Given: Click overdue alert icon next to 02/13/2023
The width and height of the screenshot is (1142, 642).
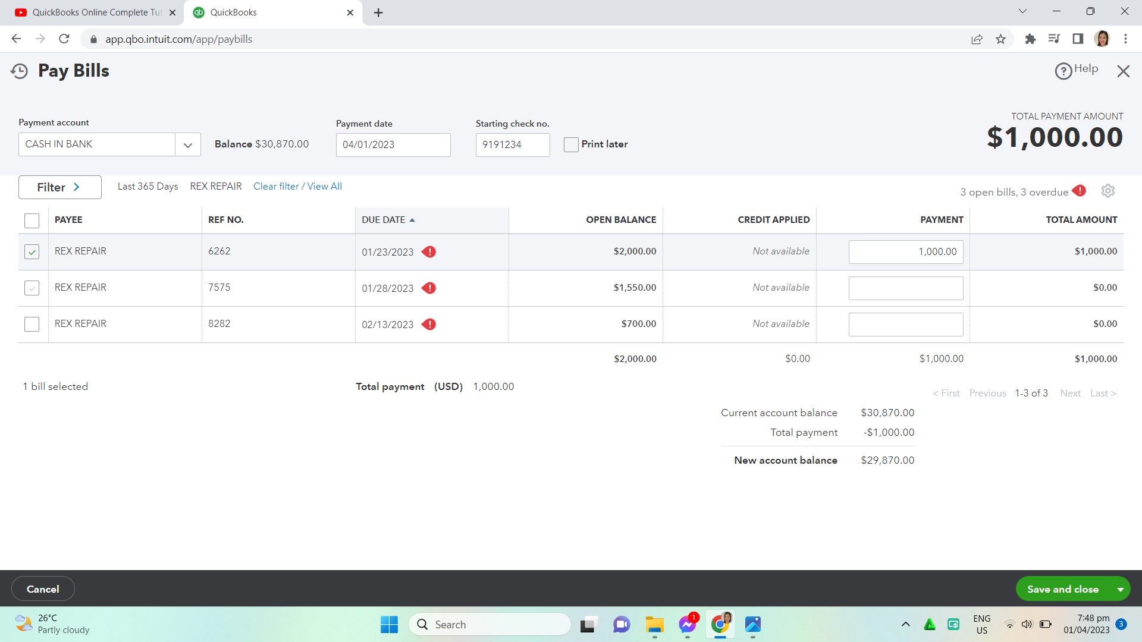Looking at the screenshot, I should pos(429,325).
